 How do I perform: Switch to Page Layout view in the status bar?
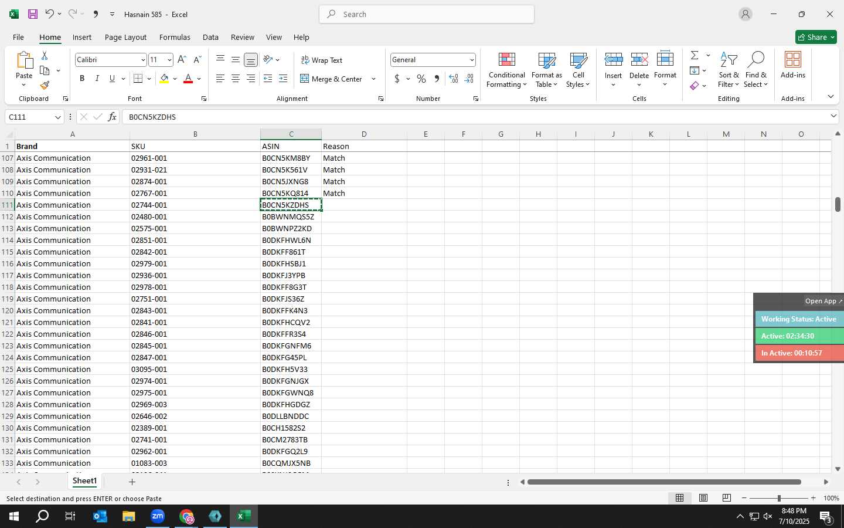click(703, 498)
